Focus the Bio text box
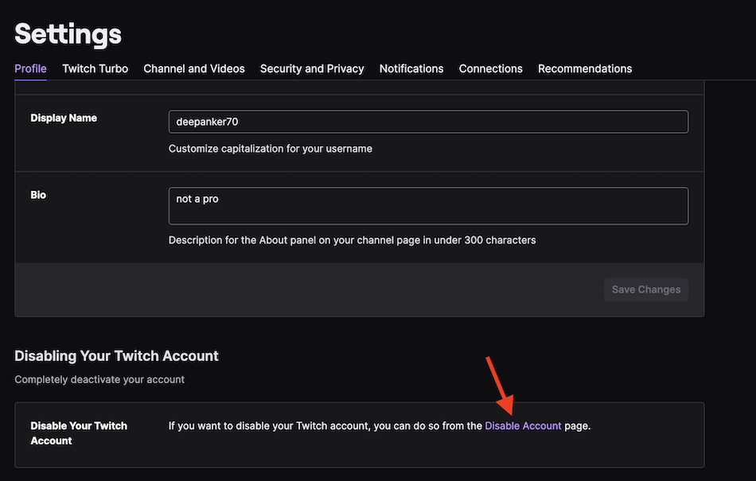756x481 pixels. pyautogui.click(x=428, y=206)
